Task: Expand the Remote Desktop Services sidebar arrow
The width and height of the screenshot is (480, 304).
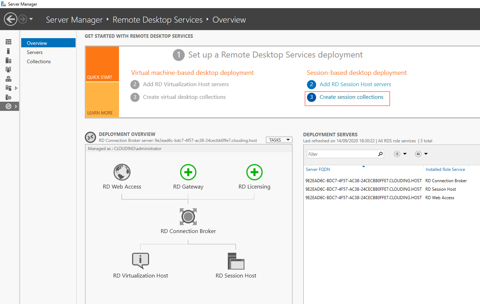Action: pyautogui.click(x=16, y=106)
